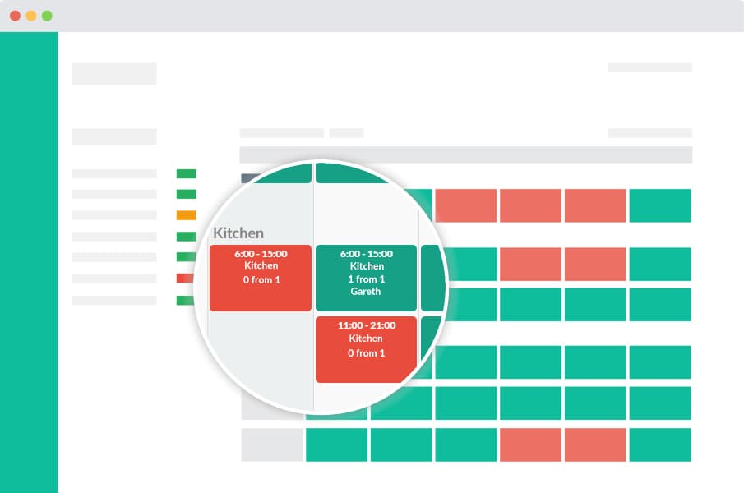Select the first red cell in the second schedule row
Image resolution: width=744 pixels, height=493 pixels.
(530, 264)
